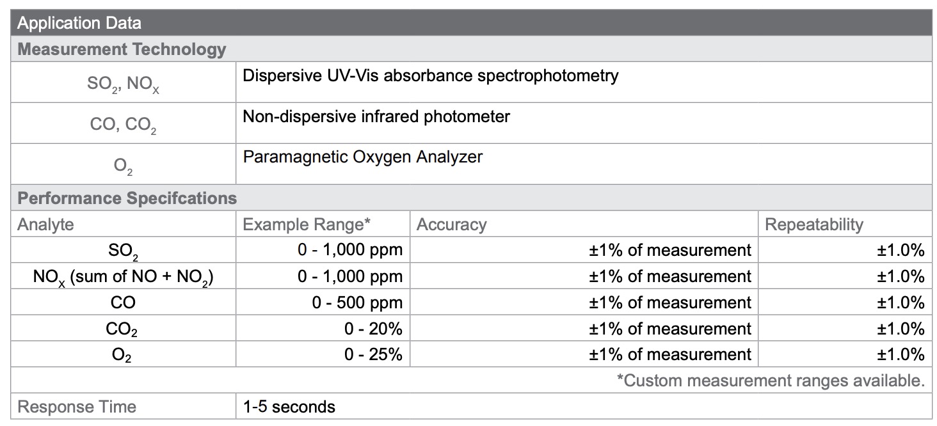Screen dimensions: 937x426
Task: Click the 0 - 500 ppm range cell
Action: pyautogui.click(x=323, y=303)
